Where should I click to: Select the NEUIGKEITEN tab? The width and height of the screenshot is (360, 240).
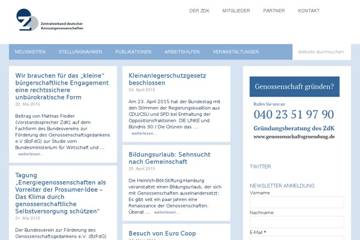point(30,52)
